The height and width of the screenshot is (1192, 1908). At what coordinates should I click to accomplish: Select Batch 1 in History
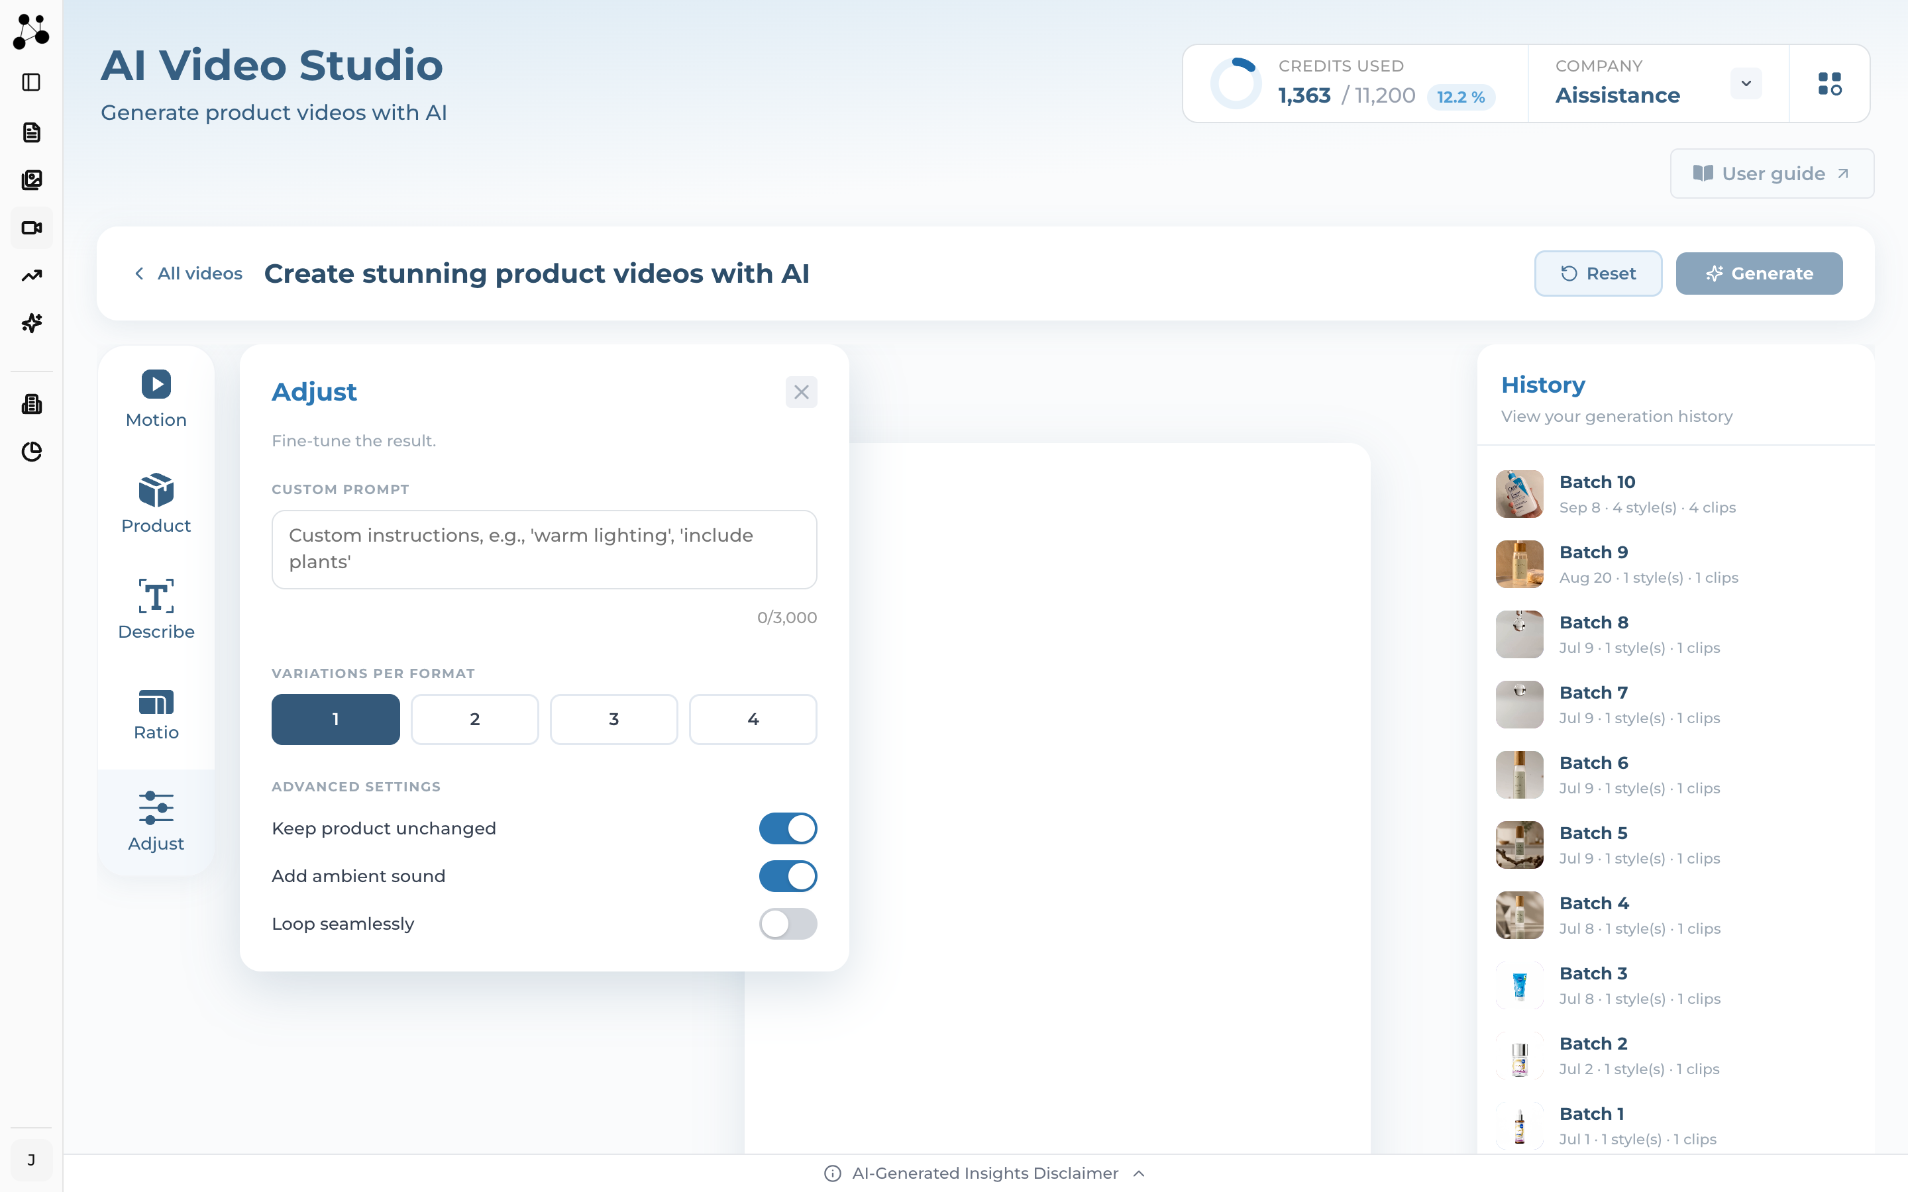pos(1676,1126)
